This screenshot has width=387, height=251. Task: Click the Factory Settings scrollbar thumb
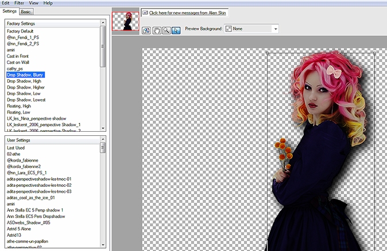pos(103,46)
